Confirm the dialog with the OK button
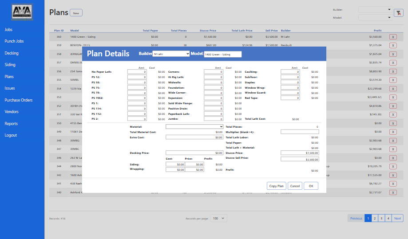 coord(311,186)
